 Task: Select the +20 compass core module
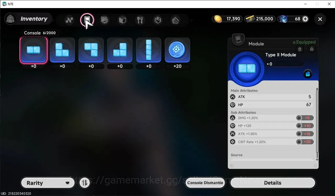[x=177, y=50]
